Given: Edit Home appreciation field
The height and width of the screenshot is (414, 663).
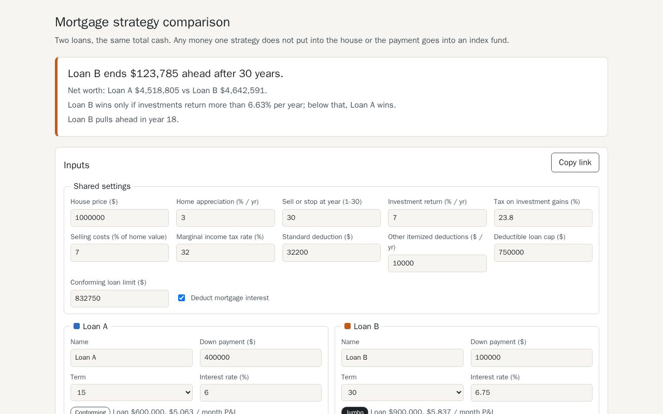Looking at the screenshot, I should (x=225, y=218).
